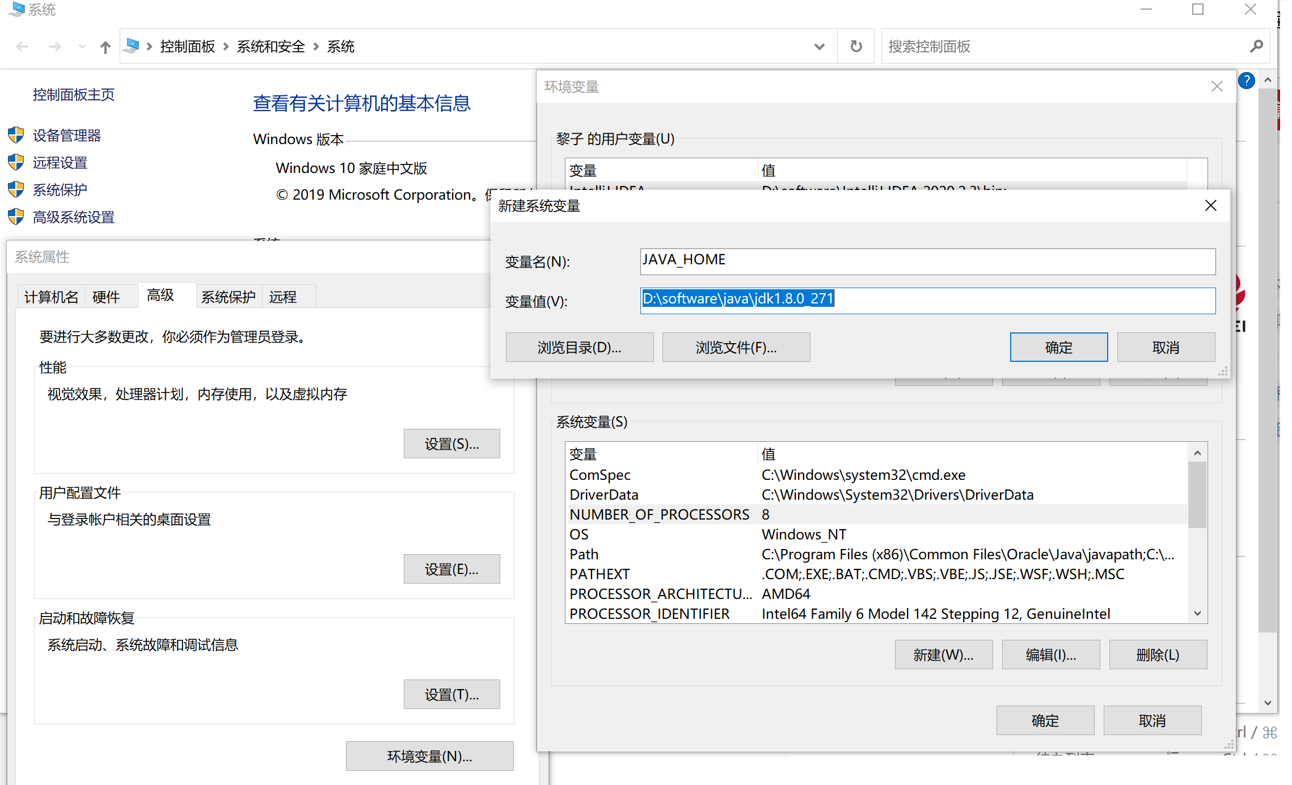
Task: Open 远程设置 link
Action: (60, 163)
